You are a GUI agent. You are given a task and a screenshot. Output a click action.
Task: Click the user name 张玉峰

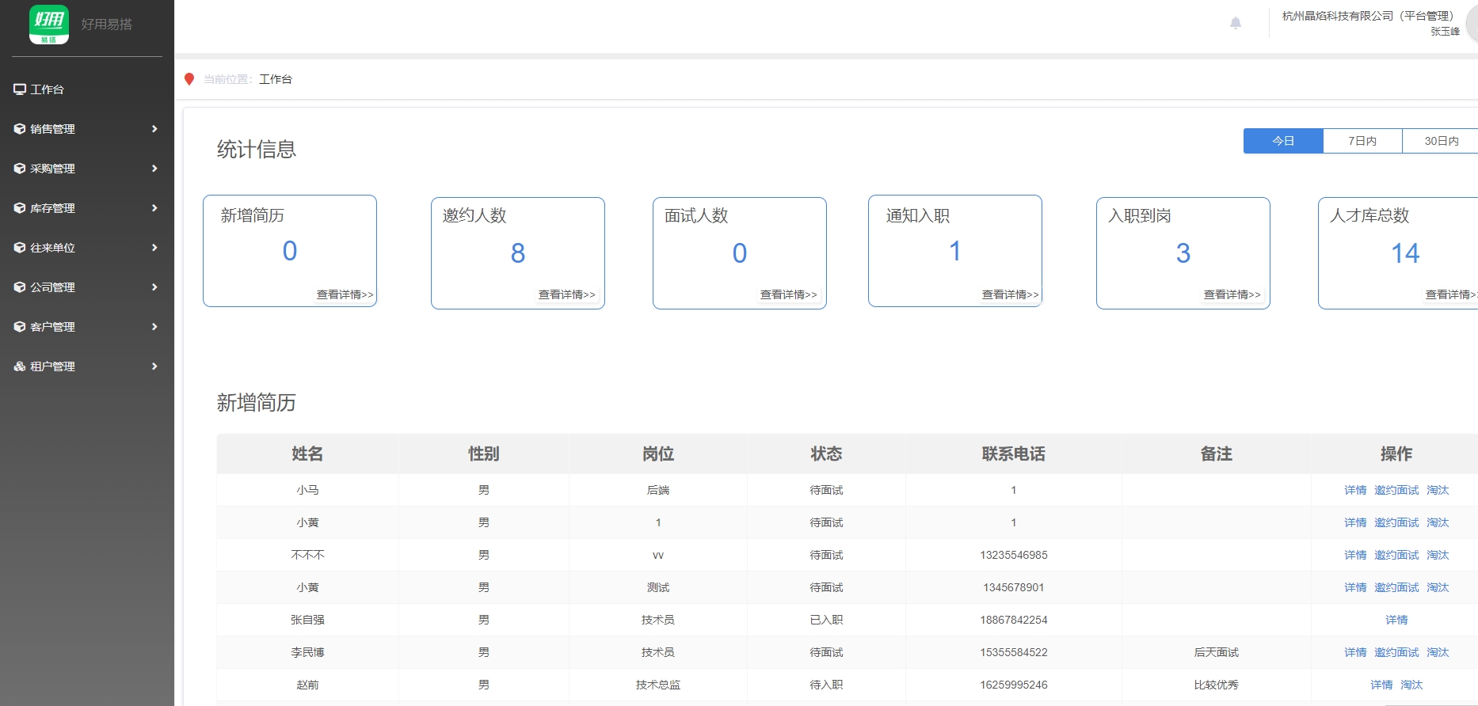[1445, 32]
